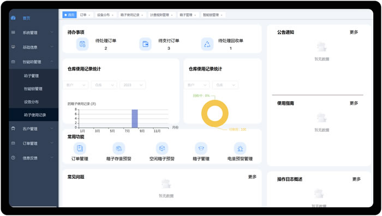
Task: Click the 信息反馈 sidebar icon
Action: point(13,158)
